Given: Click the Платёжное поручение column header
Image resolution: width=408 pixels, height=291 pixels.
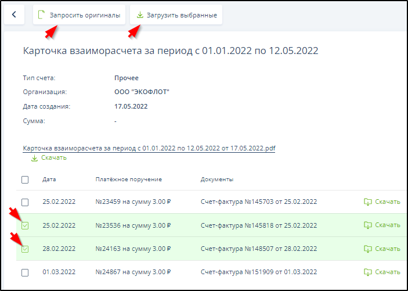Looking at the screenshot, I should [128, 179].
